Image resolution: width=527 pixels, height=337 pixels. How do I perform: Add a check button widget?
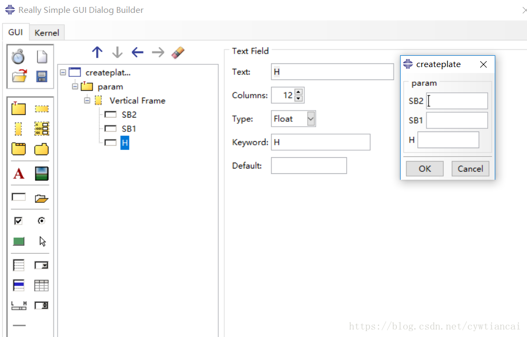coord(18,221)
